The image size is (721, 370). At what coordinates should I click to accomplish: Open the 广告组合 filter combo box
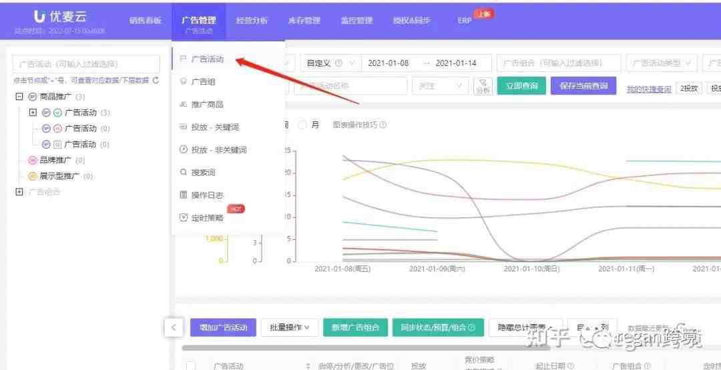(559, 63)
